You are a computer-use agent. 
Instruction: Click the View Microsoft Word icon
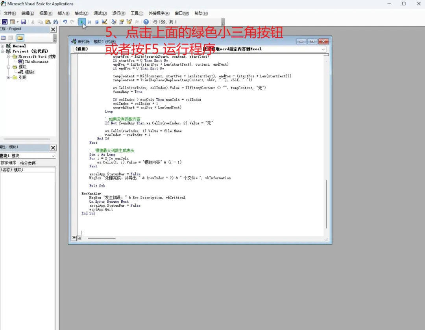[x=5, y=22]
